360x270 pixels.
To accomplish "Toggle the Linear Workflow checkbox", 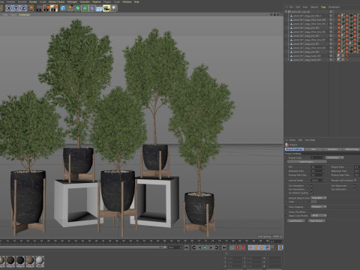I will coord(311,211).
